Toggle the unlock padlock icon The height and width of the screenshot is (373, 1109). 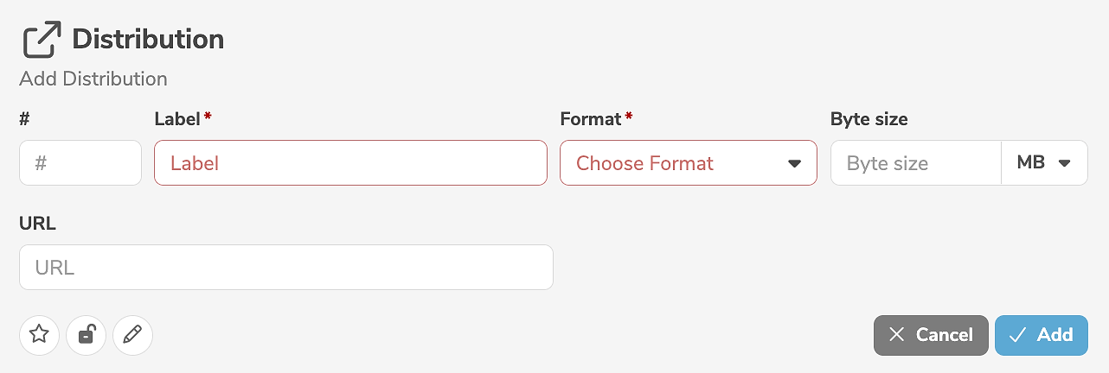[x=86, y=335]
